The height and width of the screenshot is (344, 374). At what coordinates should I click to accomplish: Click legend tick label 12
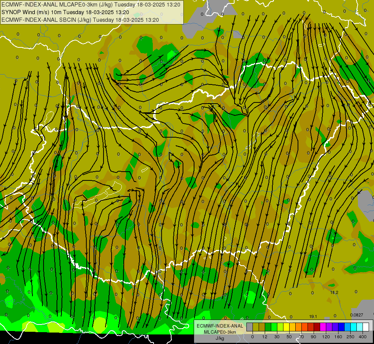pyautogui.click(x=265, y=337)
